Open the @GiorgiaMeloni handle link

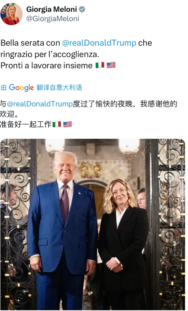click(53, 19)
